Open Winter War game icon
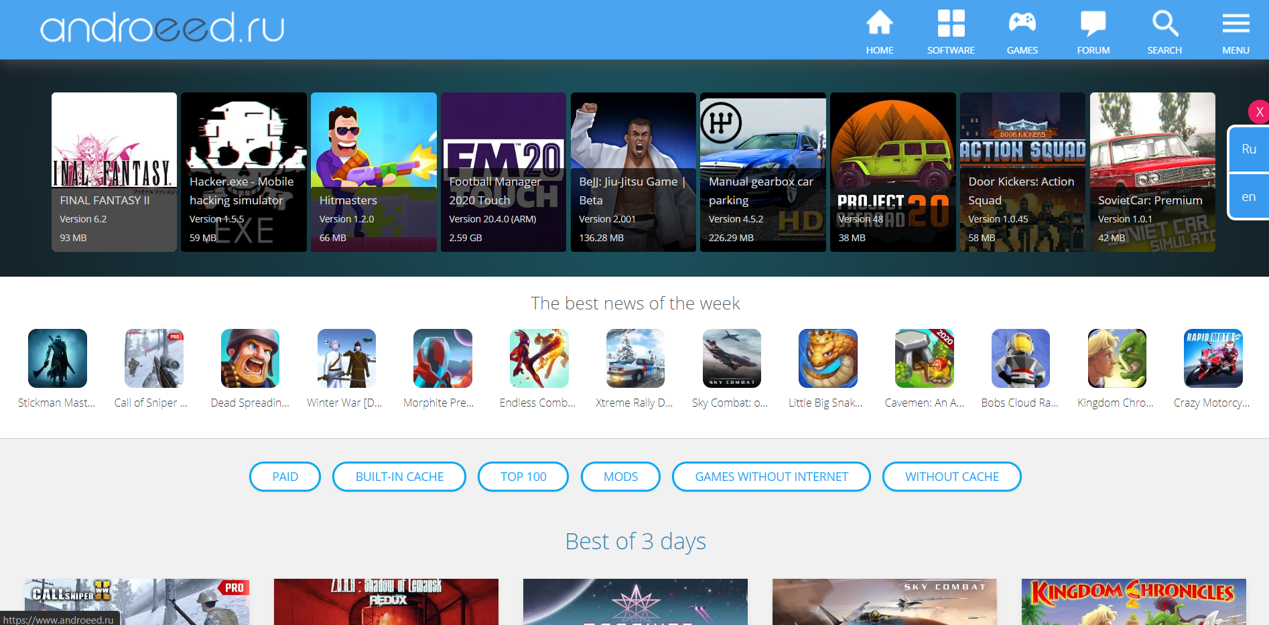This screenshot has height=625, width=1269. 346,358
